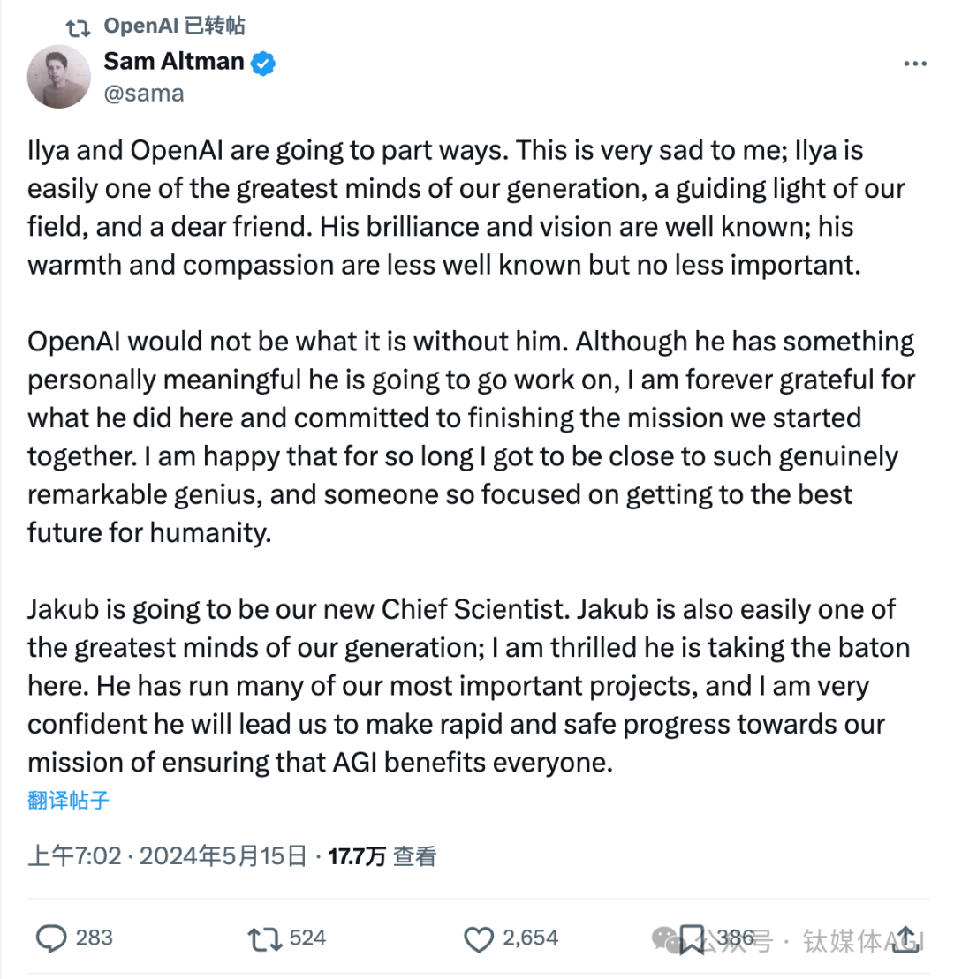
Task: Open the 上午7:02 · 2024年5月15日 timestamp
Action: coord(168,855)
